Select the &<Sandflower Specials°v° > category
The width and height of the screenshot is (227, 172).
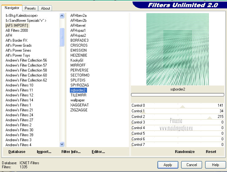coord(26,21)
